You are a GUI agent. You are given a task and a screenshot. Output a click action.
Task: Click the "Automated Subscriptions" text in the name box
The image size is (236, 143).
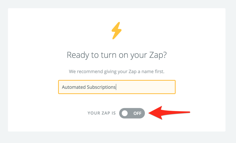(x=89, y=87)
